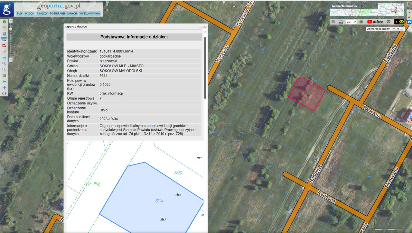The width and height of the screenshot is (412, 233).
Task: Open the POBIERANIE DANYCH menu
Action: (x=63, y=14)
